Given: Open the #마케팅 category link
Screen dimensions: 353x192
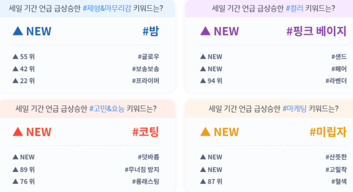Looking at the screenshot, I should [x=294, y=109].
